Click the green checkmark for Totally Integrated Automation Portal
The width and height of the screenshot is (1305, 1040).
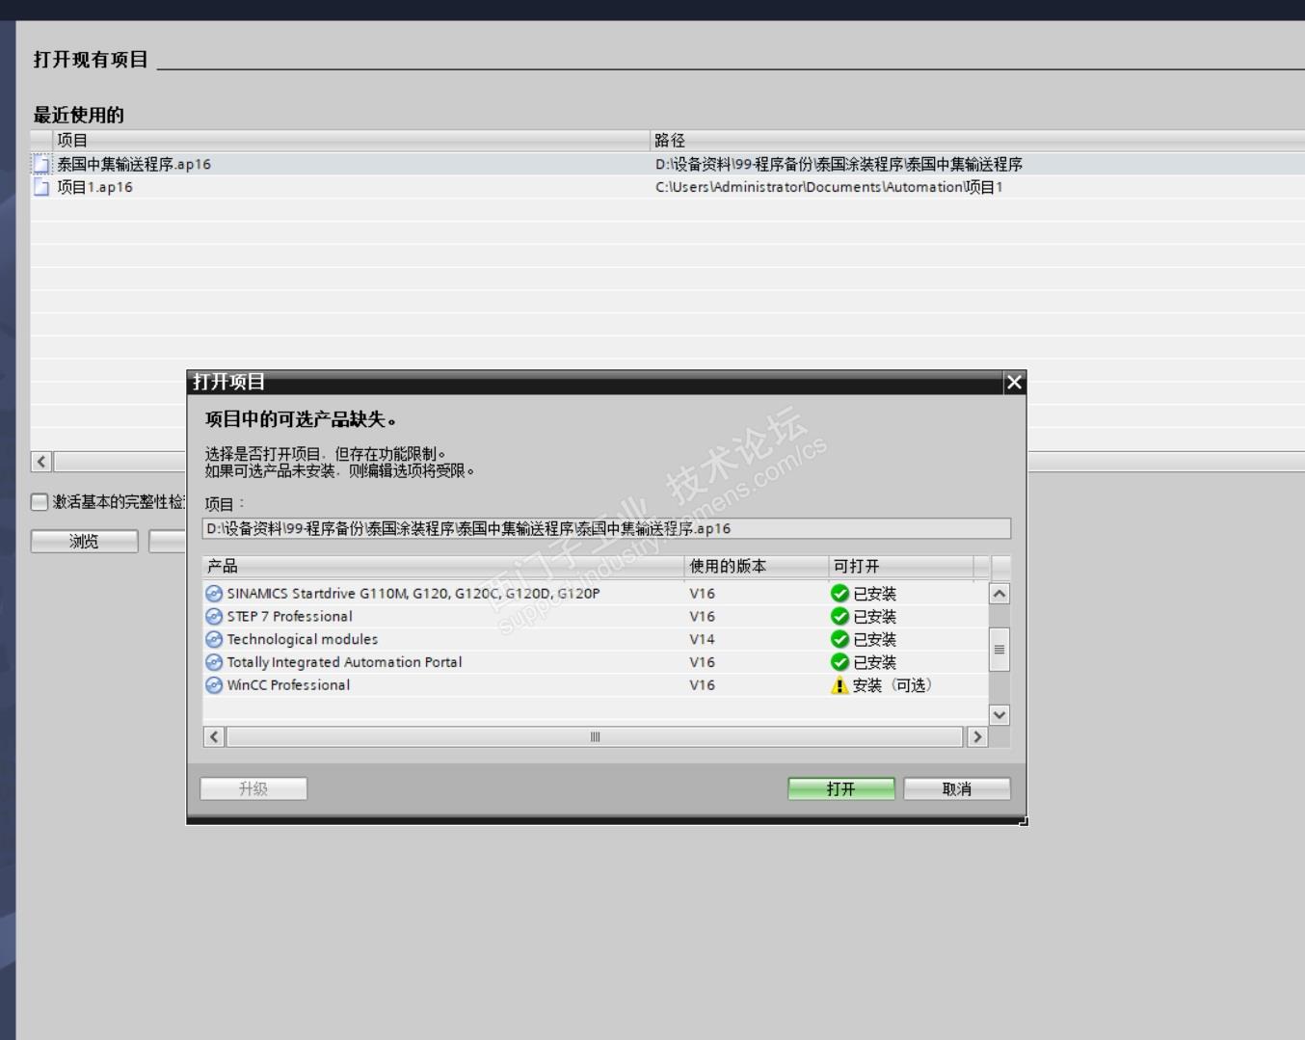839,663
